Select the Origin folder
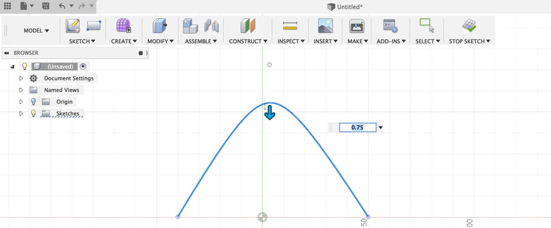Screen dimensions: 551x228 coord(65,101)
